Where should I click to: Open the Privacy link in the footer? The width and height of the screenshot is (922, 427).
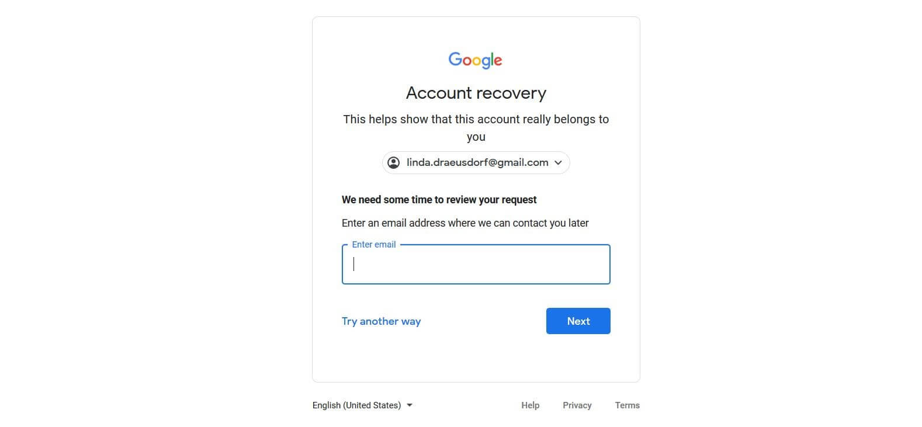pyautogui.click(x=577, y=405)
